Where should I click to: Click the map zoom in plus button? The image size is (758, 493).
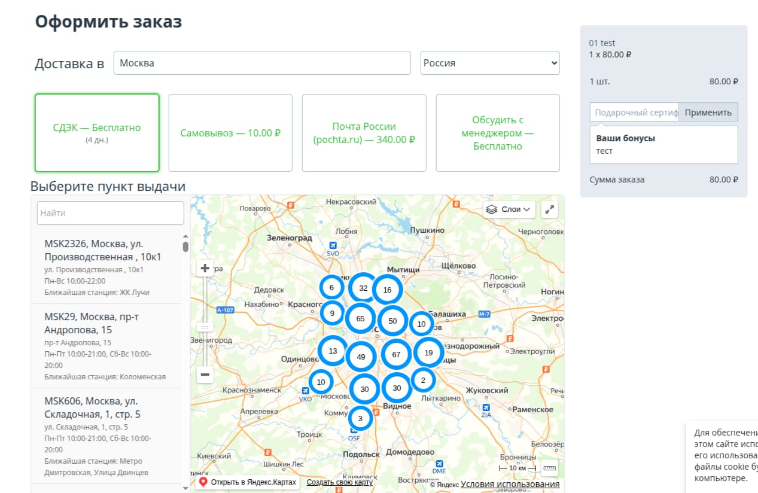(x=205, y=268)
